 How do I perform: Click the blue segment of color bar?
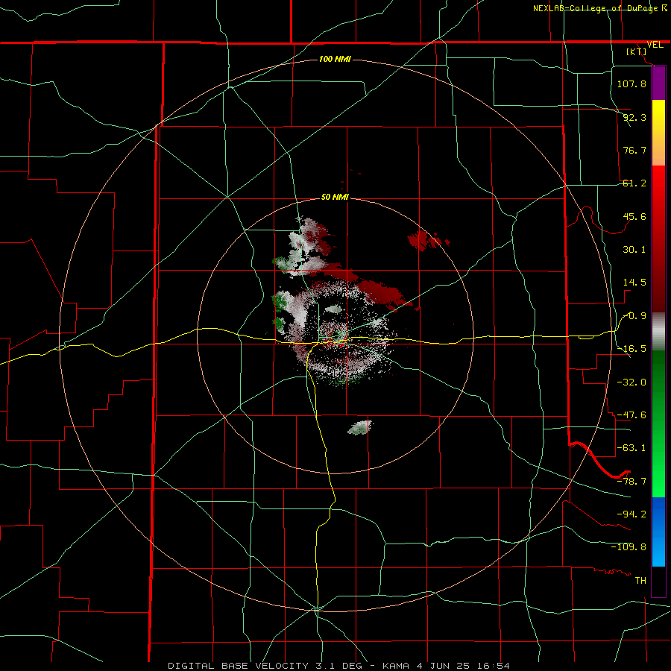click(658, 532)
